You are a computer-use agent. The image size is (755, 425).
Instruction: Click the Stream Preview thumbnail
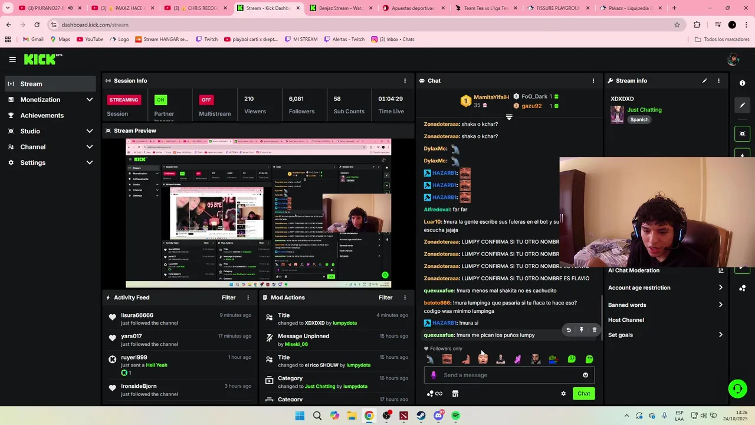pos(258,213)
